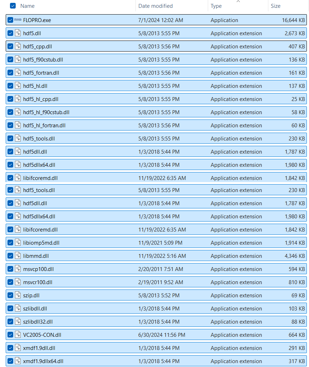The width and height of the screenshot is (309, 367).
Task: Click the FLOPRO.exe application icon
Action: point(18,20)
